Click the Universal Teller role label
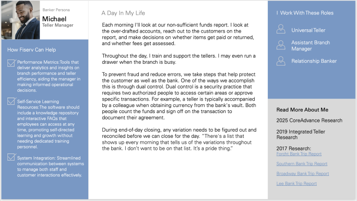Image resolution: width=357 pixels, height=201 pixels. (308, 30)
